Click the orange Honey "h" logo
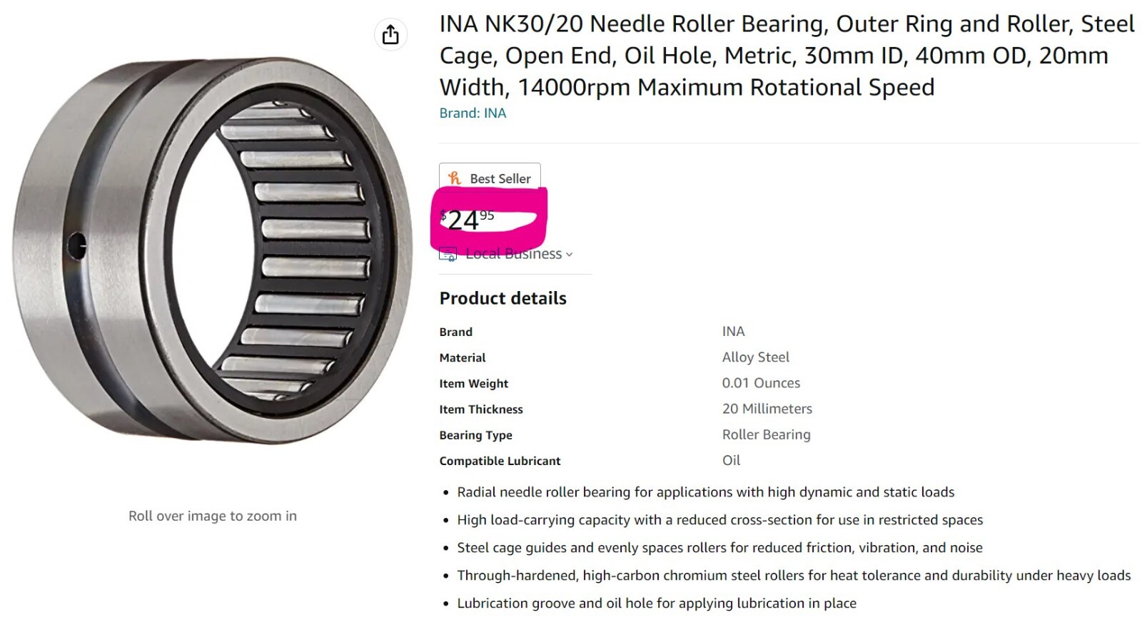This screenshot has width=1142, height=637. point(455,178)
